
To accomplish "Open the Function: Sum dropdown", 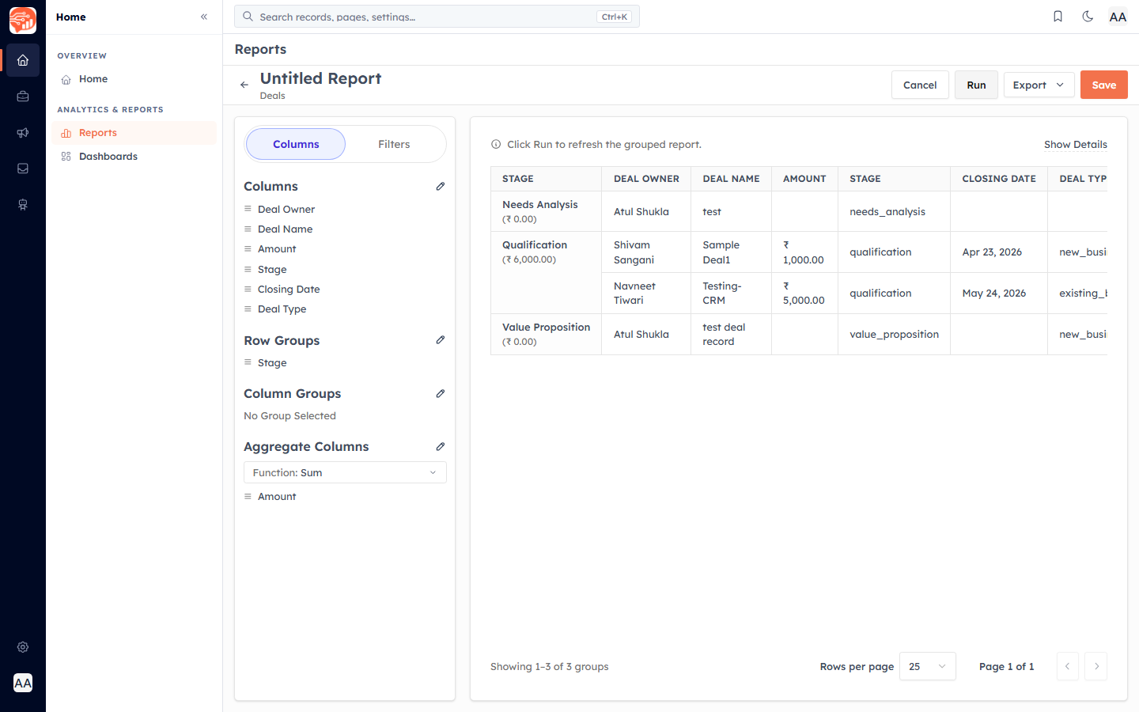I will (345, 472).
